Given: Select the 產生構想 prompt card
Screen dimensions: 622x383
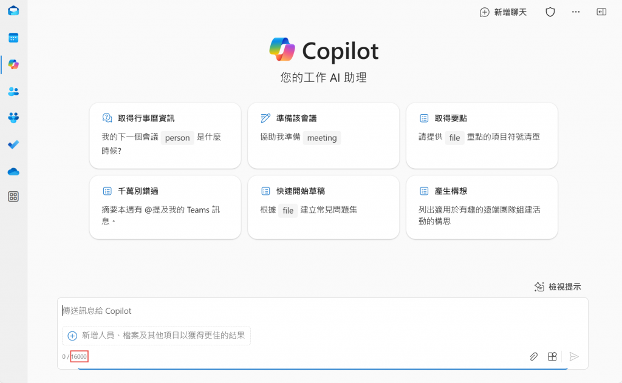Looking at the screenshot, I should tap(482, 208).
